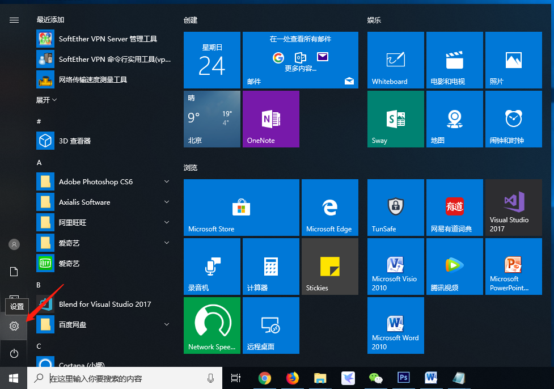Launch the Sway tile

(x=395, y=119)
